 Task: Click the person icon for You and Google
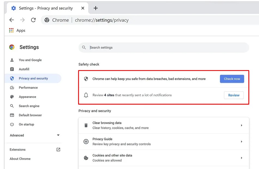coord(12,60)
